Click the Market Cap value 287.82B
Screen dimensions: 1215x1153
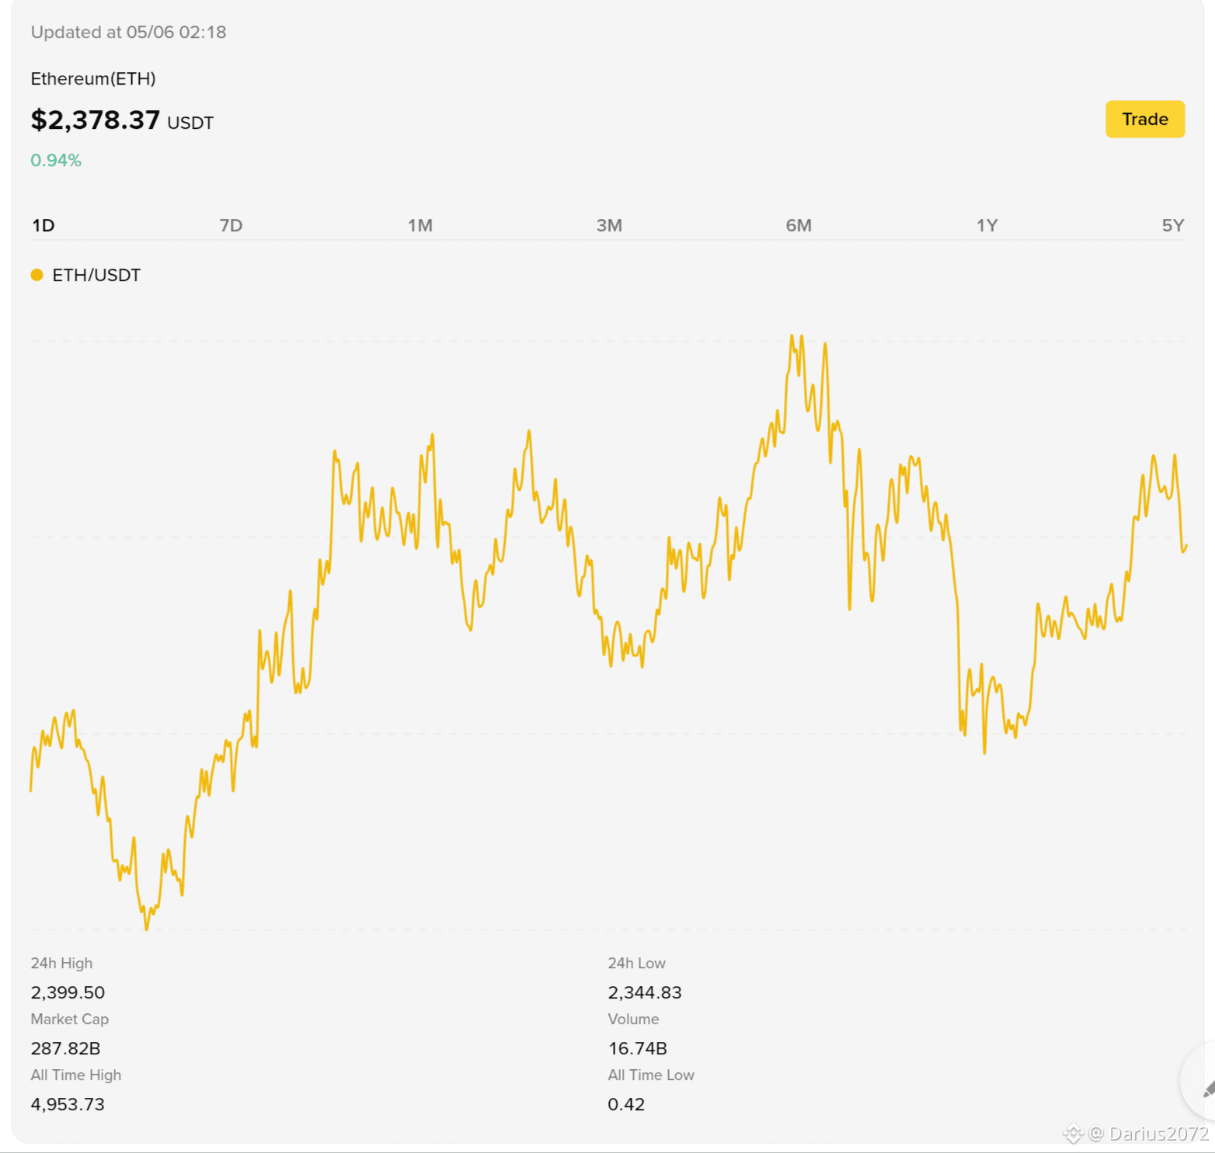point(66,1048)
